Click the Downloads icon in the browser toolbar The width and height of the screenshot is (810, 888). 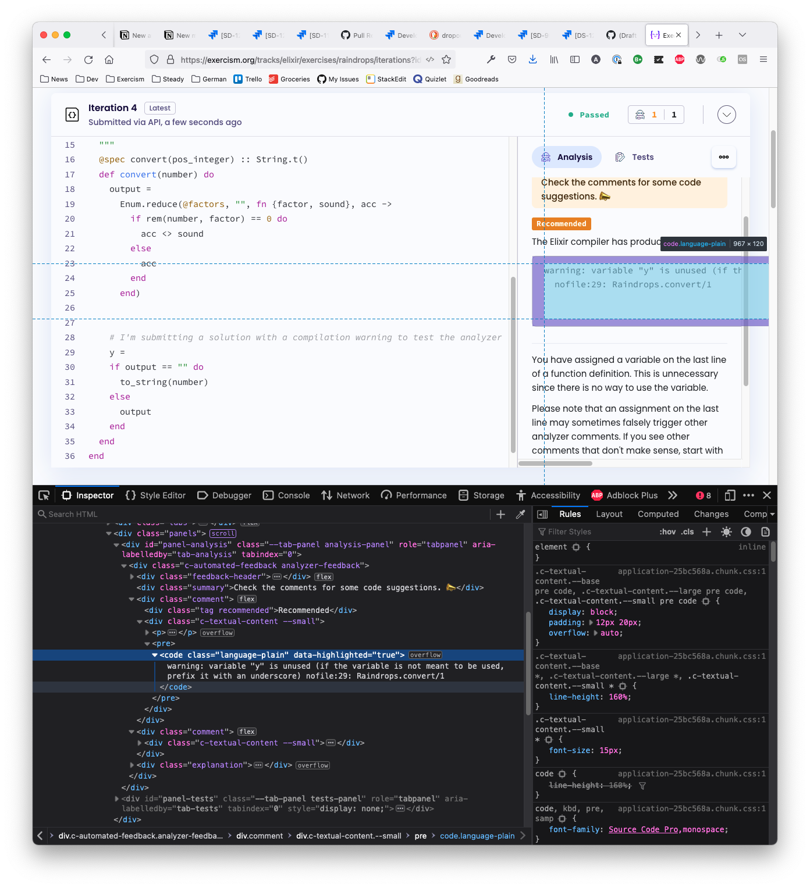click(532, 59)
